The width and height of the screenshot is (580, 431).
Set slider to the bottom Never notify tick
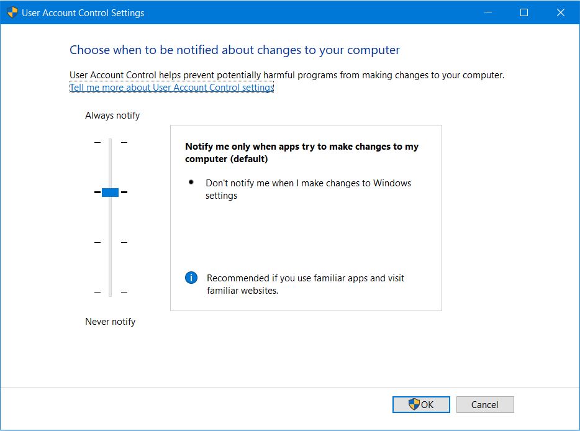pyautogui.click(x=111, y=292)
